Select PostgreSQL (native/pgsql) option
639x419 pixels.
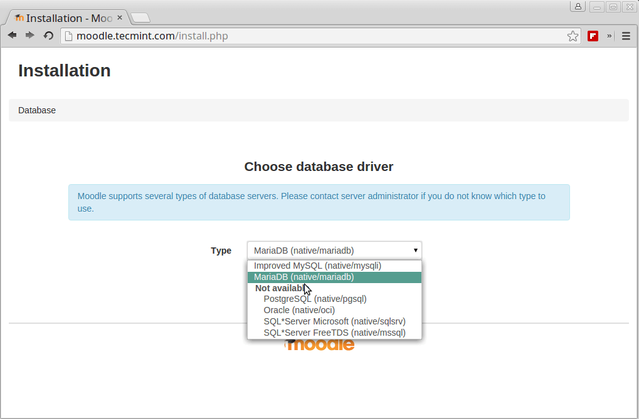[x=334, y=299]
